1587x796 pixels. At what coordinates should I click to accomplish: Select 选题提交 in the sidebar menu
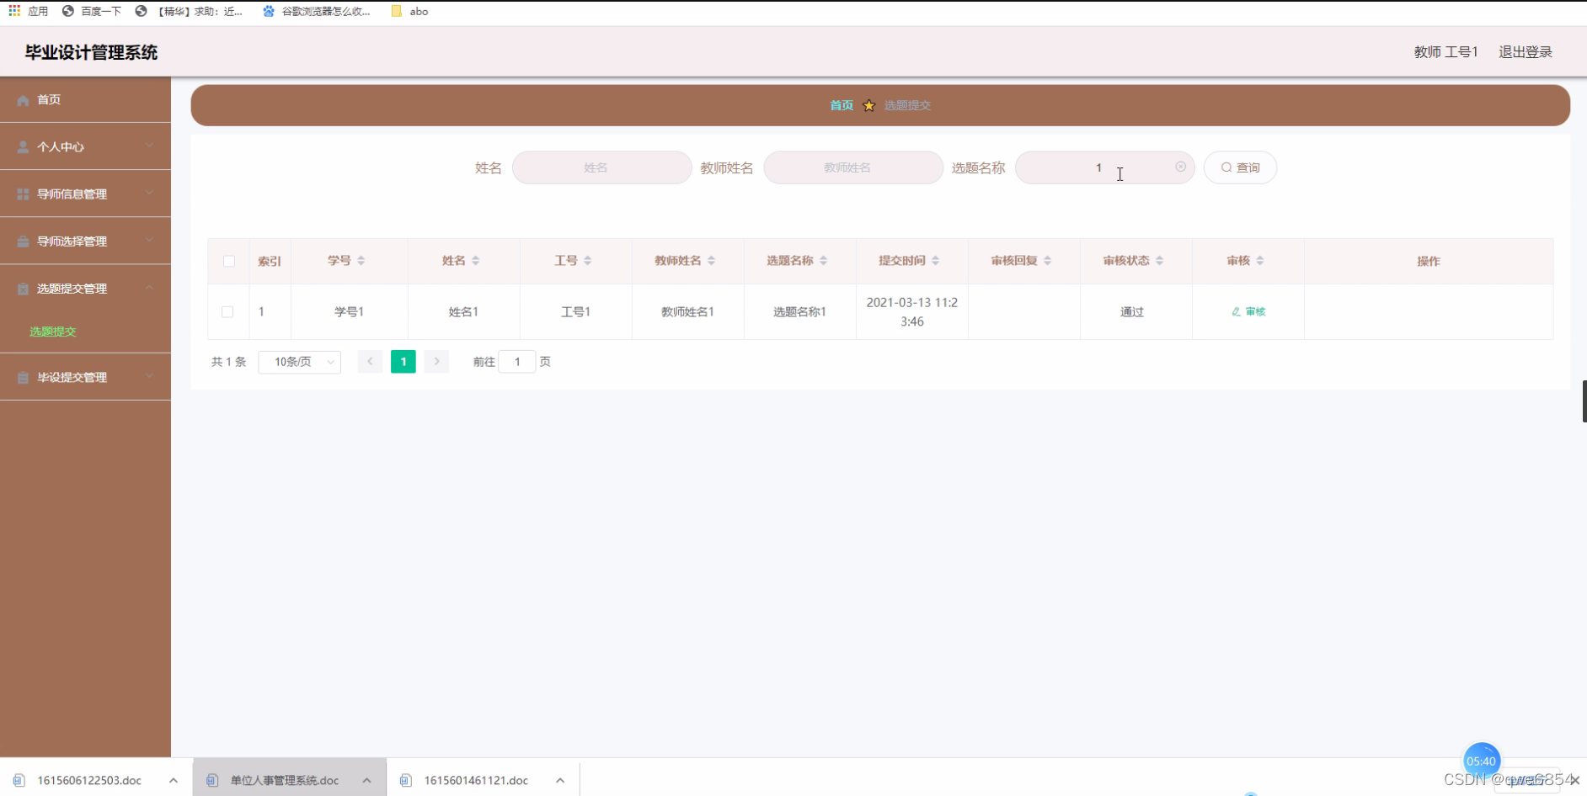click(52, 331)
